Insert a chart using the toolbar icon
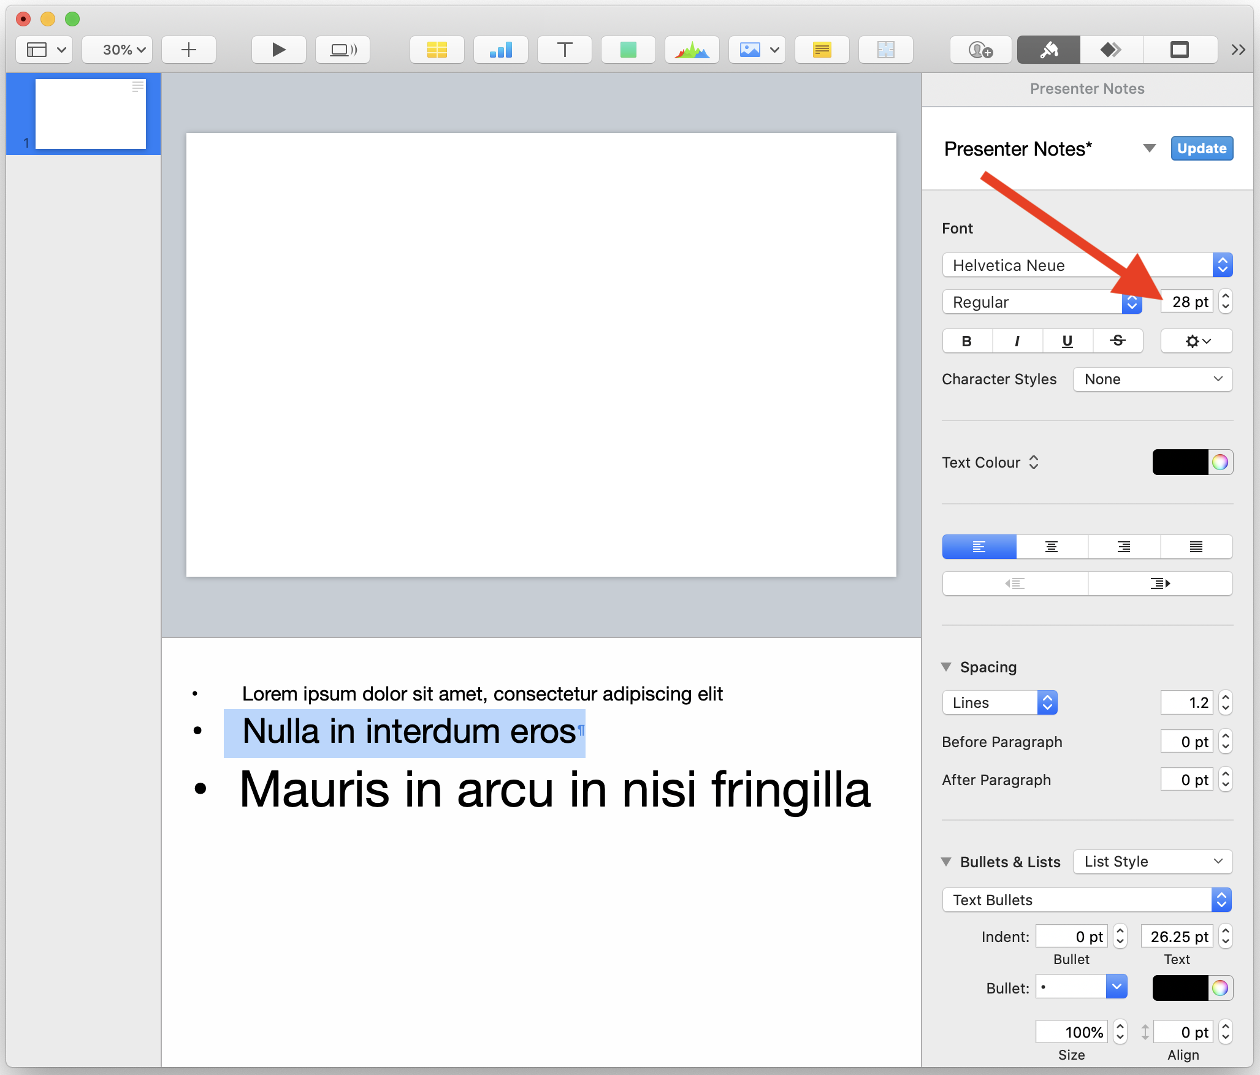 (x=500, y=50)
